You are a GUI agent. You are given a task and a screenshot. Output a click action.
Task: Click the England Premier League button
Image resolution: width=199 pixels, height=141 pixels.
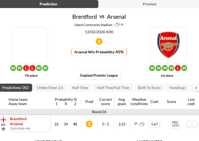pos(99,75)
